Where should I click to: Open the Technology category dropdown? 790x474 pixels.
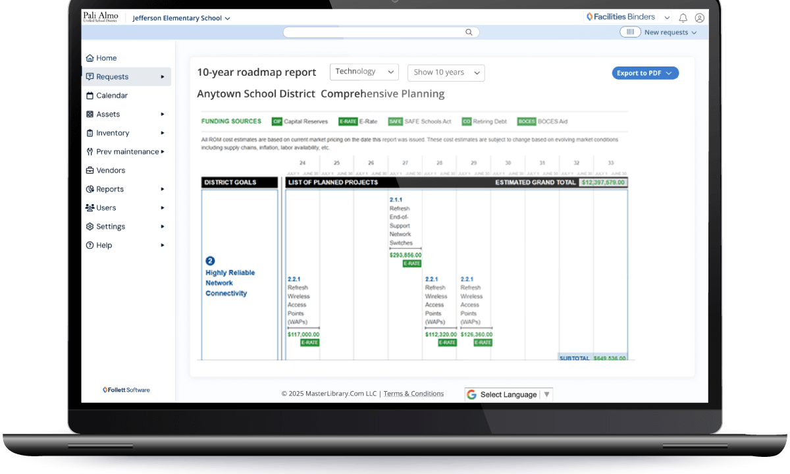click(x=364, y=72)
